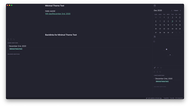Collapse December 2nd, 2020 in right sidebar

pos(154,79)
